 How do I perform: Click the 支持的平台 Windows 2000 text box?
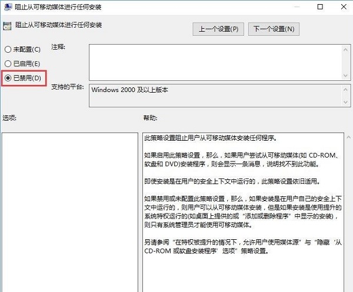click(x=211, y=96)
